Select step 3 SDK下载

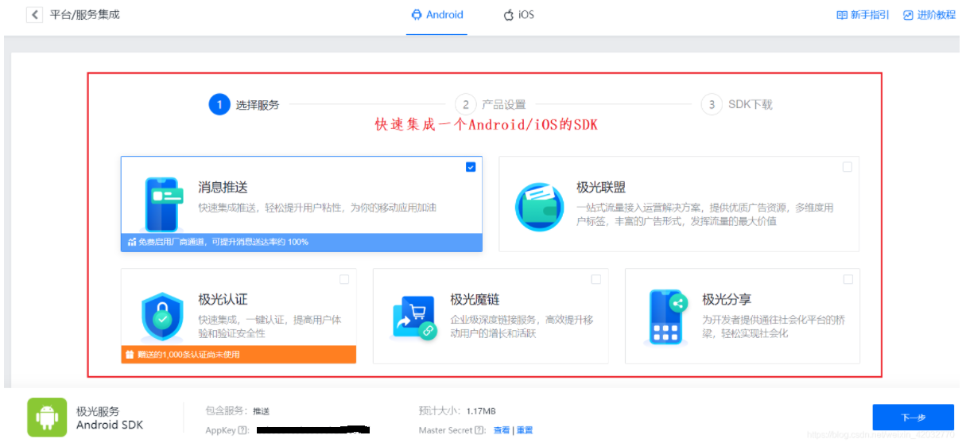pos(737,104)
